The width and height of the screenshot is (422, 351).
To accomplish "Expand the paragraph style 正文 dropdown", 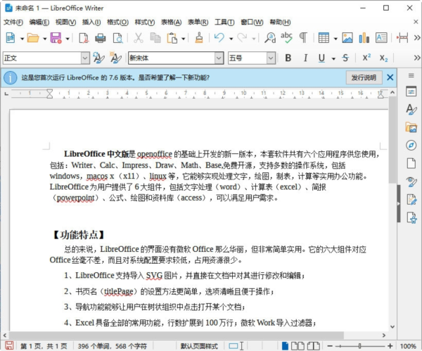I will (x=85, y=58).
